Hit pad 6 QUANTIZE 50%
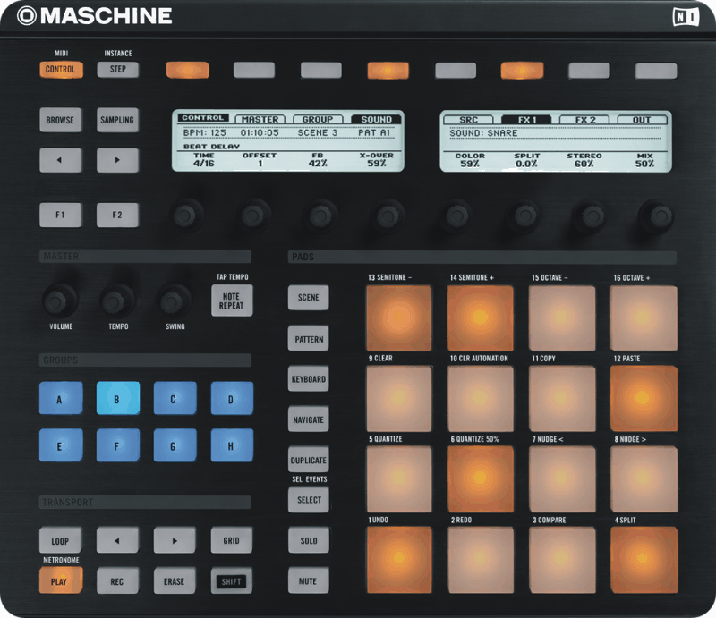This screenshot has width=716, height=618. pyautogui.click(x=481, y=478)
